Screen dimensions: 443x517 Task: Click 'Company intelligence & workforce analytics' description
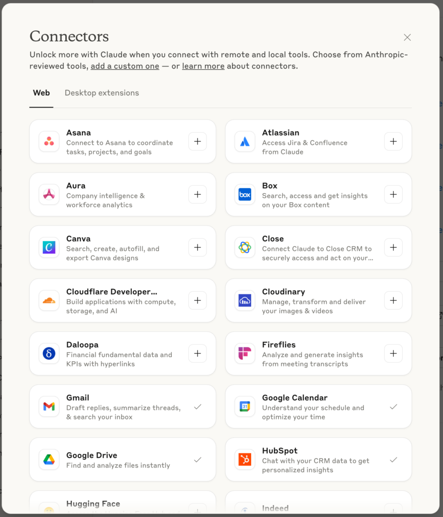point(106,200)
